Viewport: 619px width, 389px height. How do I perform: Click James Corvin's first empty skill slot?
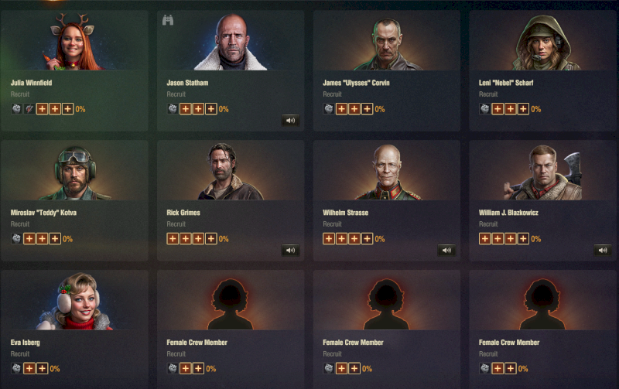pyautogui.click(x=341, y=108)
